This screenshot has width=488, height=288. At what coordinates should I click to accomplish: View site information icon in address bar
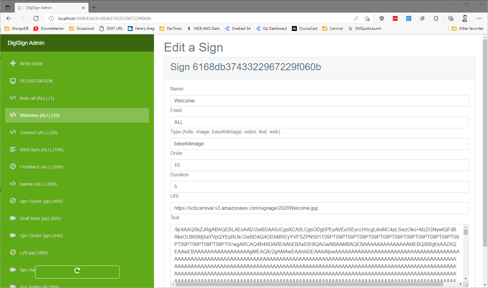(x=51, y=18)
